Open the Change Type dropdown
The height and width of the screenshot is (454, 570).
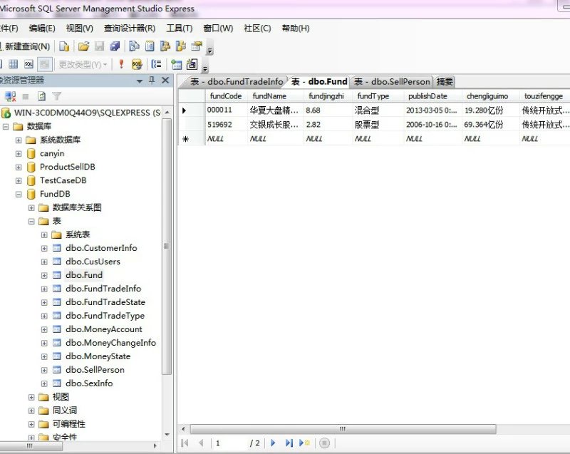click(83, 65)
